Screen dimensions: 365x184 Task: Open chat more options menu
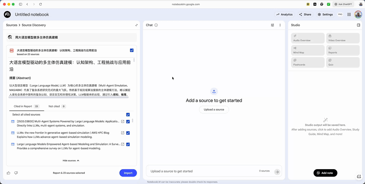[x=280, y=25]
